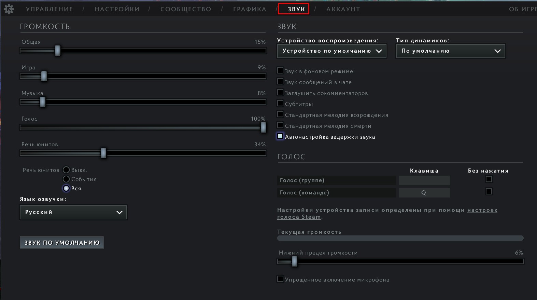Click the 15% Общая volume value
This screenshot has width=537, height=300.
click(260, 42)
